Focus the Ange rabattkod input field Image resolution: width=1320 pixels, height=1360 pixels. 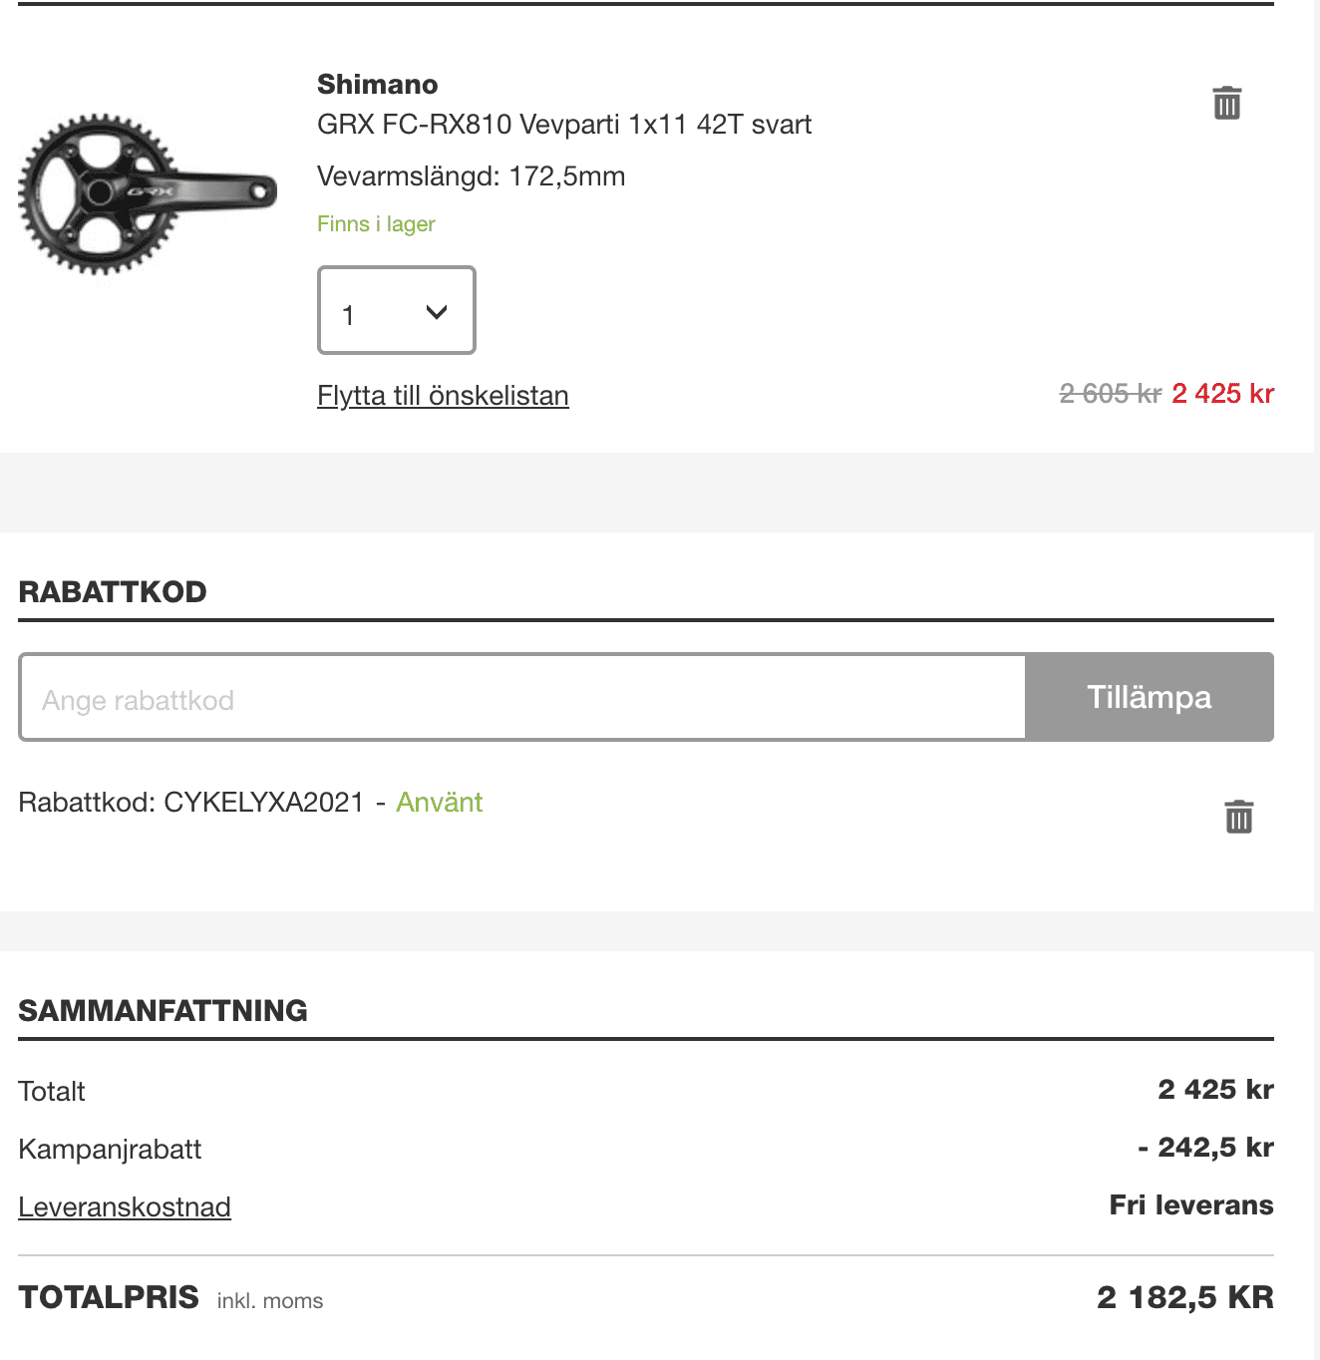tap(522, 698)
